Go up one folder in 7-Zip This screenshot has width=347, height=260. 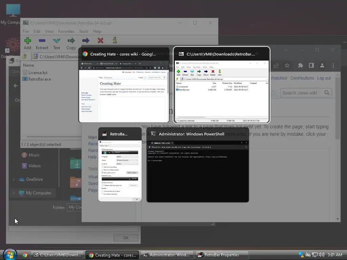click(24, 57)
